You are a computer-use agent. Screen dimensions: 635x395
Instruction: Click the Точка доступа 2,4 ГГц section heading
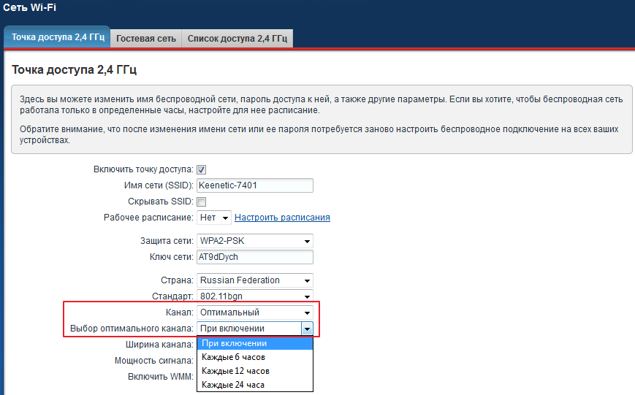coord(75,70)
